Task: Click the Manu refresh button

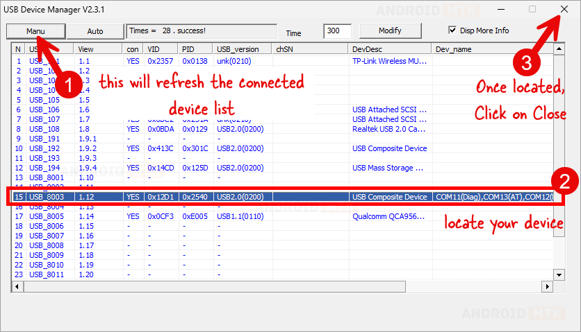Action: [x=36, y=31]
